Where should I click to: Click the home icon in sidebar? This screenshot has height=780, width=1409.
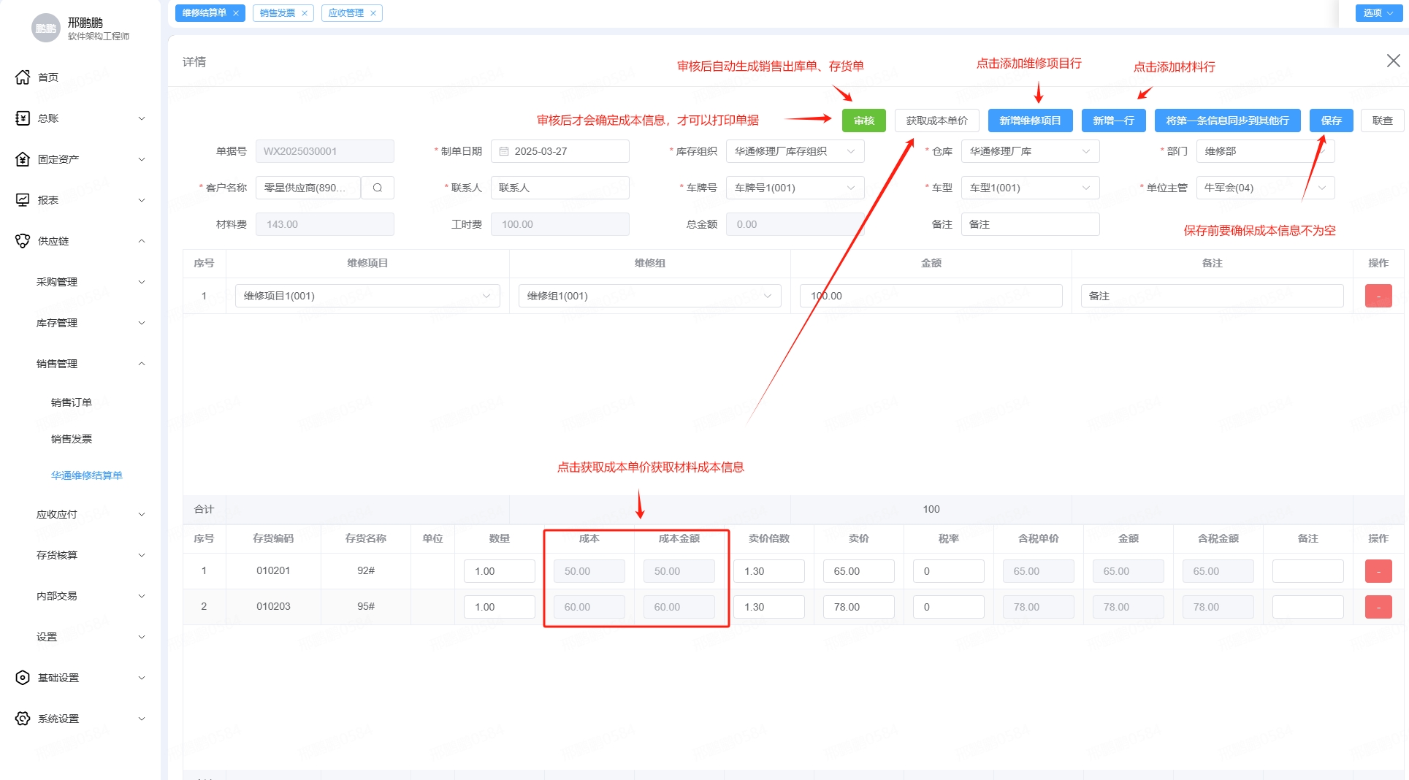point(23,77)
